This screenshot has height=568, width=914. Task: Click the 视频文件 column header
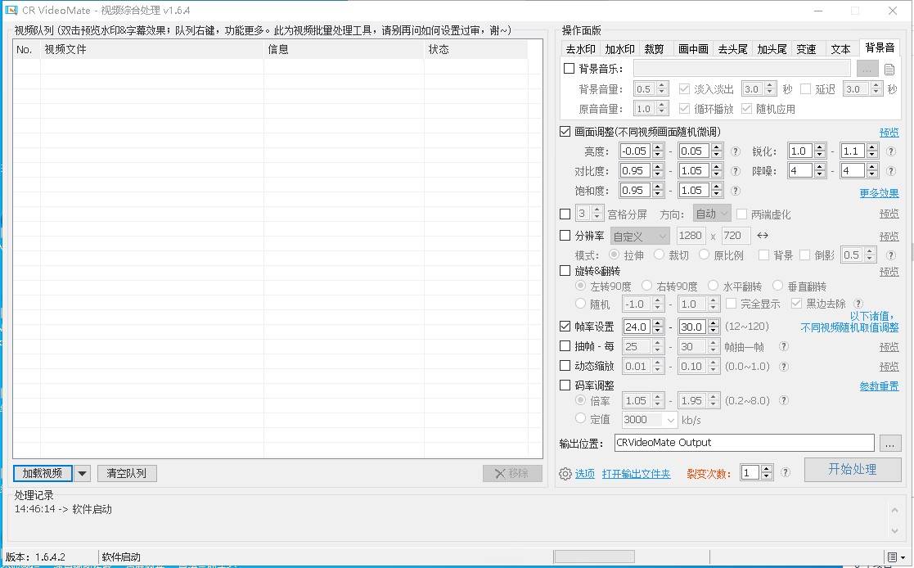151,50
